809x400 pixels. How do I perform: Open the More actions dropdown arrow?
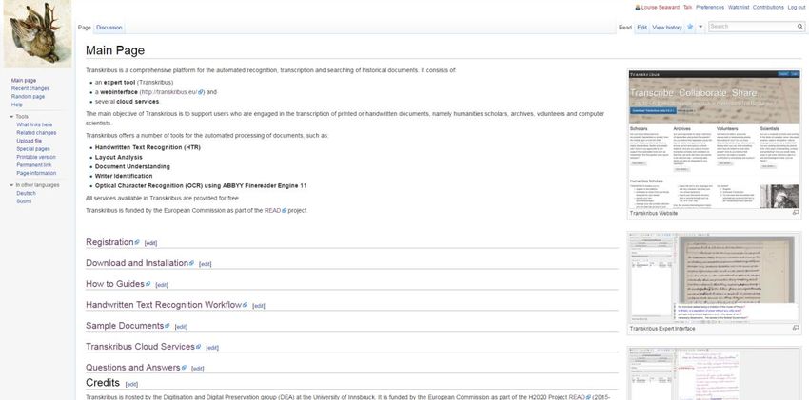pos(700,27)
